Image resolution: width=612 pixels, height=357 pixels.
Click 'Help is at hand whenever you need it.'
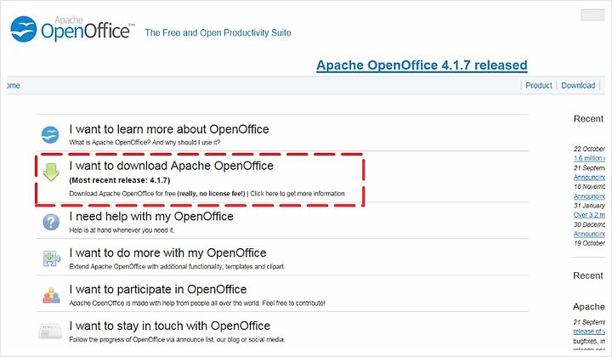coord(122,230)
